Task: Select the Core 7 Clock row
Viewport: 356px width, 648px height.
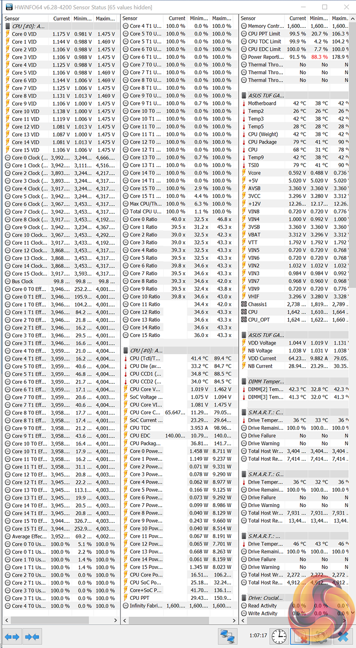Action: (x=61, y=211)
